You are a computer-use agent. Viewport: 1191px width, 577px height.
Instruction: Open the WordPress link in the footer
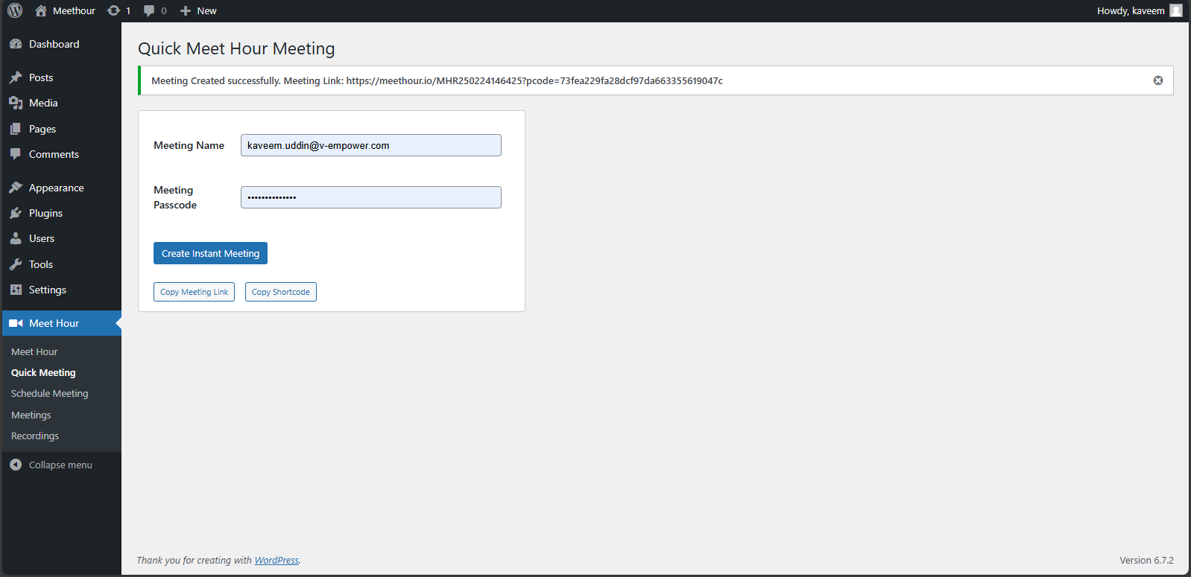[277, 560]
